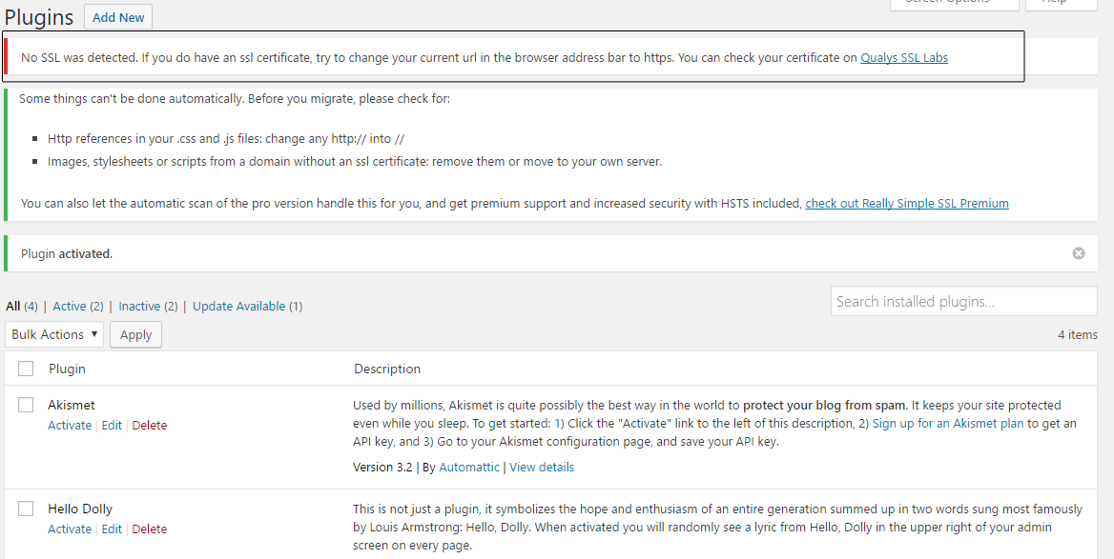Activate the Akismet plugin
The image size is (1114, 559).
(x=70, y=425)
